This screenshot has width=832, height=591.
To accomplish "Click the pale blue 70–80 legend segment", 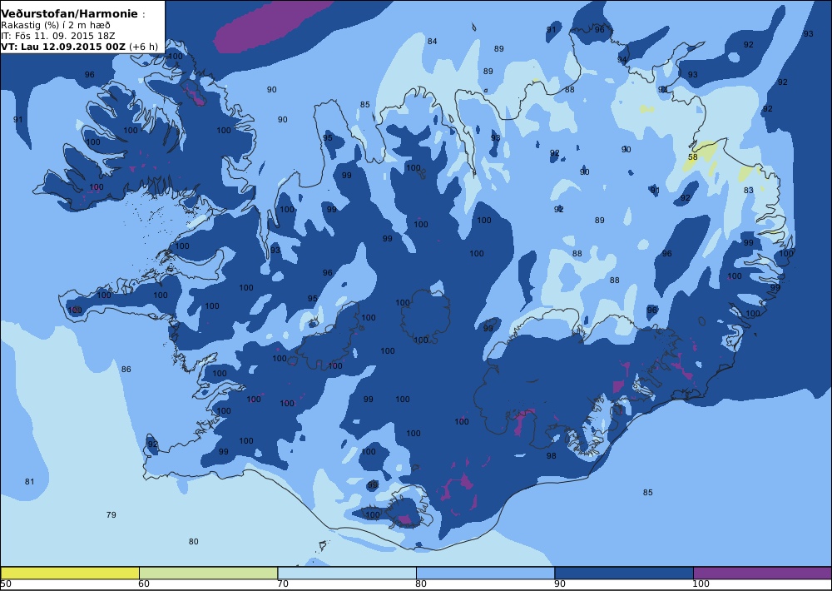I will point(347,573).
